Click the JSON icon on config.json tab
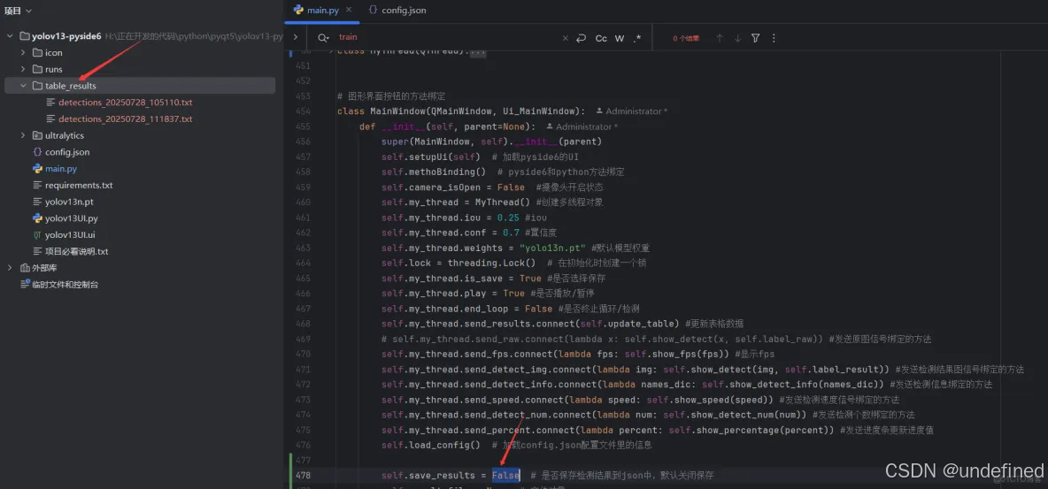Image resolution: width=1048 pixels, height=489 pixels. point(373,10)
